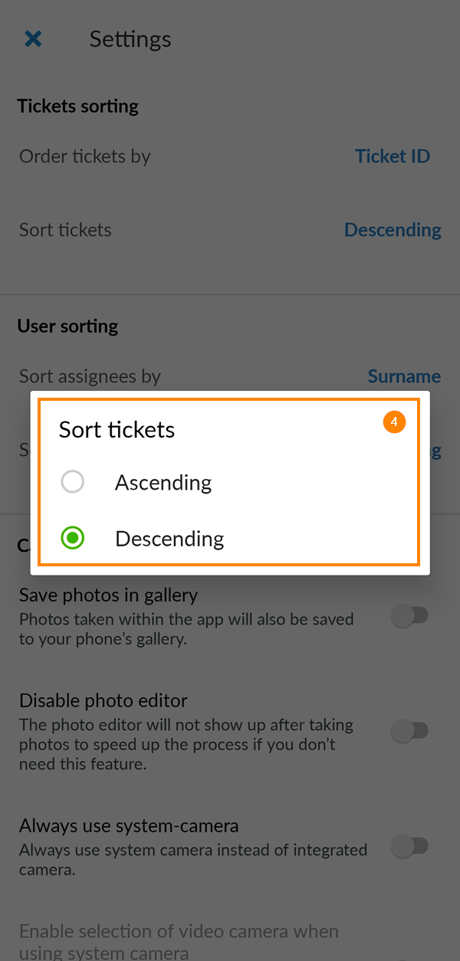
Task: Open the Ticket ID ordering selector
Action: pyautogui.click(x=393, y=156)
